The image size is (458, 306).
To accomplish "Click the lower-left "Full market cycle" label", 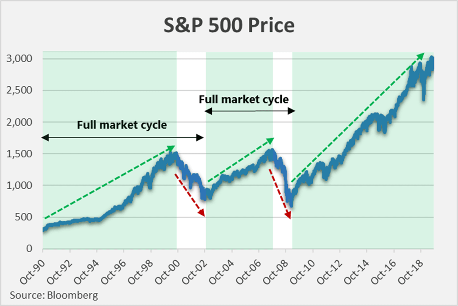I will (122, 125).
